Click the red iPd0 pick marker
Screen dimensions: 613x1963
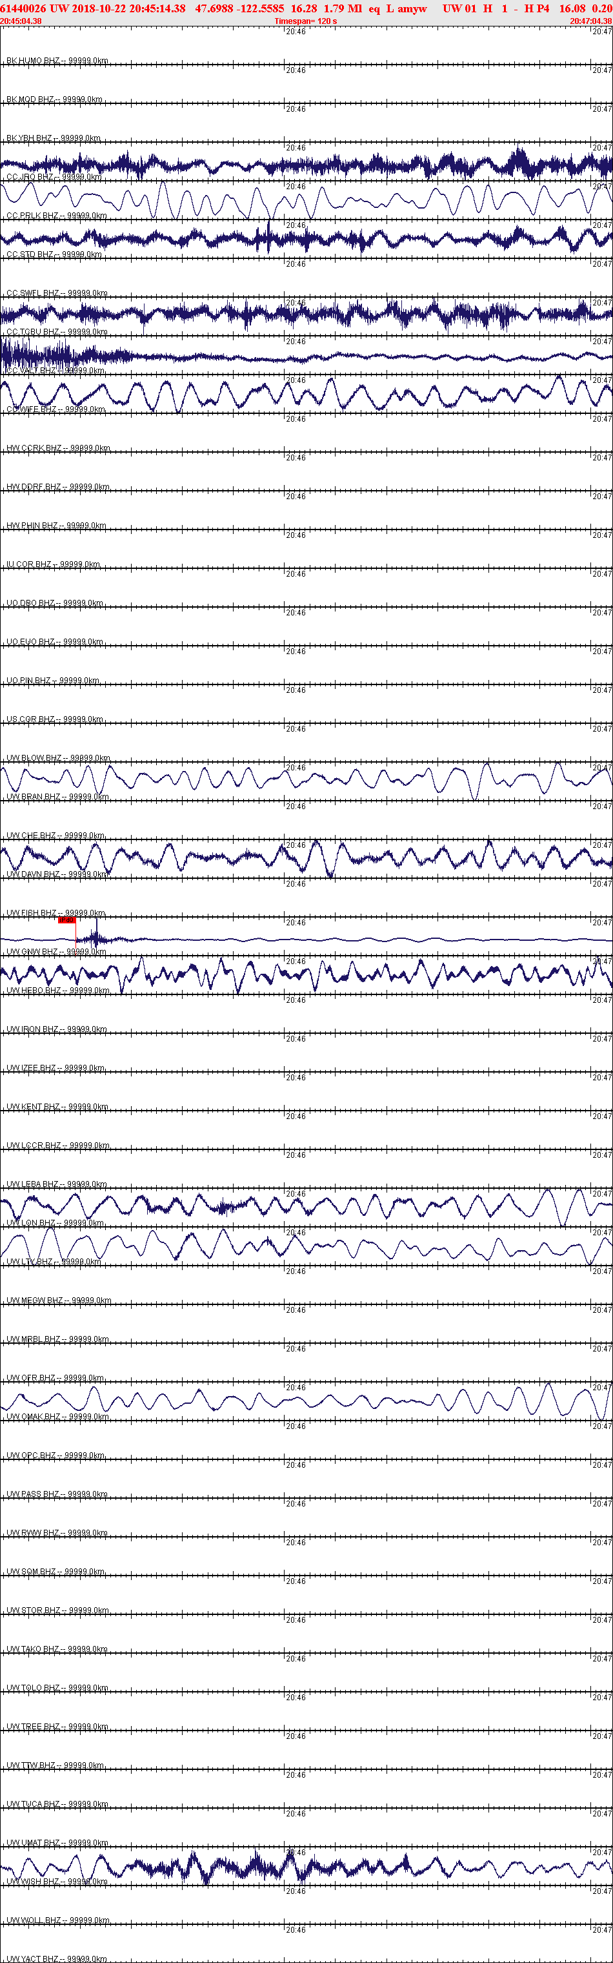[x=67, y=920]
